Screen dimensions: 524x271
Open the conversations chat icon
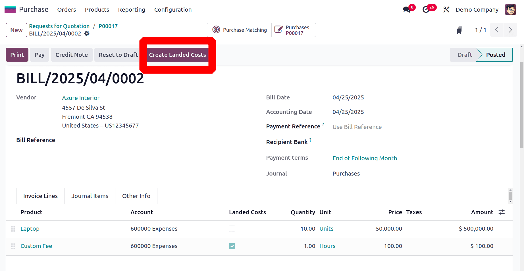407,10
